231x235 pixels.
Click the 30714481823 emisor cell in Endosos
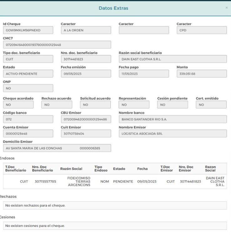pyautogui.click(x=190, y=182)
